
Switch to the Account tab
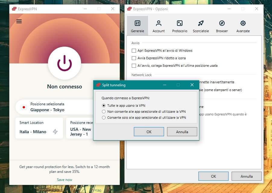[159, 26]
